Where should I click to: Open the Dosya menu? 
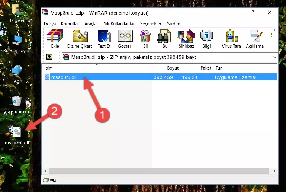click(50, 24)
